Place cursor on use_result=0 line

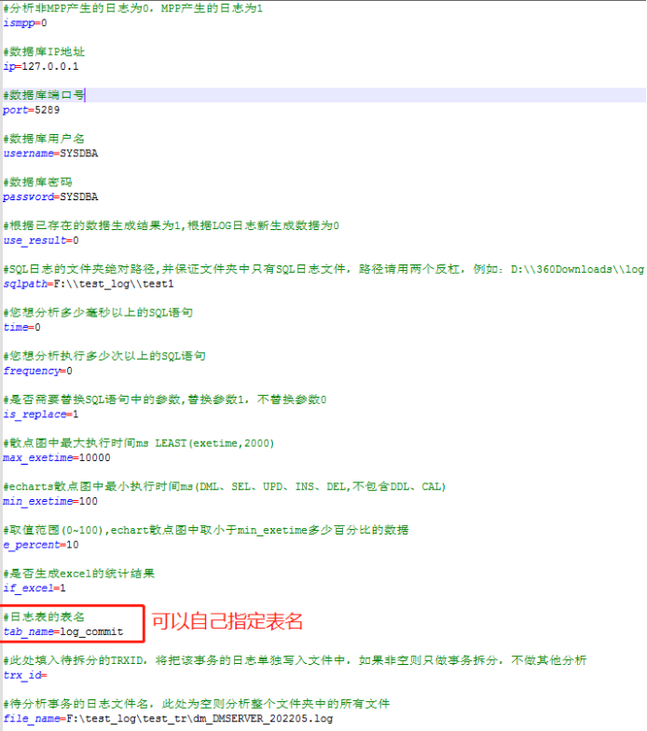[41, 240]
